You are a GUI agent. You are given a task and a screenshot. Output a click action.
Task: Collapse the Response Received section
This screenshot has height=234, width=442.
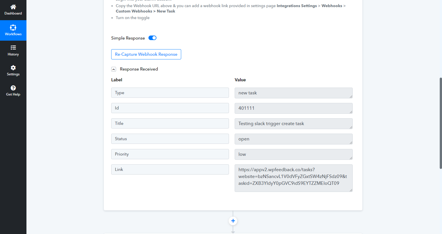pos(114,69)
